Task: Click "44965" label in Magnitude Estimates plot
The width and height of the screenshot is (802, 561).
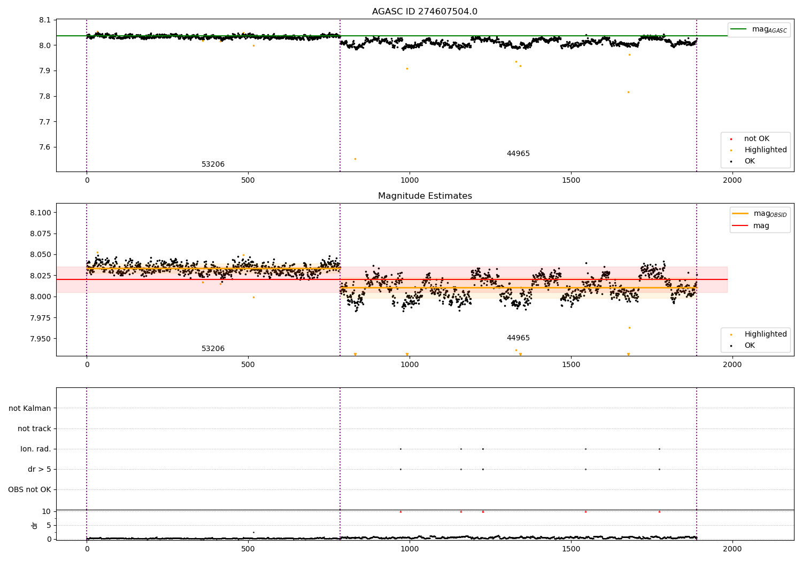Action: [518, 338]
